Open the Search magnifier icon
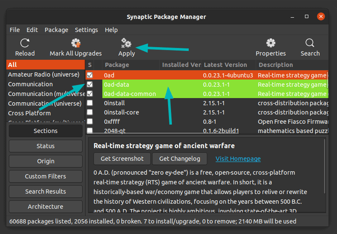 [310, 43]
